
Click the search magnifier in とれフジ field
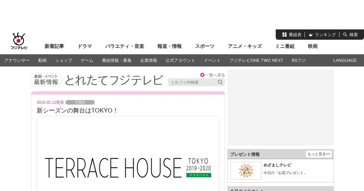220,82
